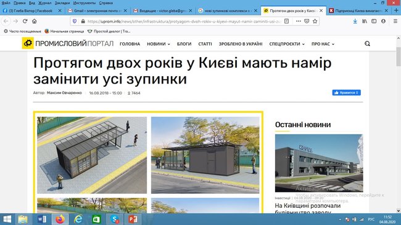Click the Facebook Нравится button

tap(347, 92)
